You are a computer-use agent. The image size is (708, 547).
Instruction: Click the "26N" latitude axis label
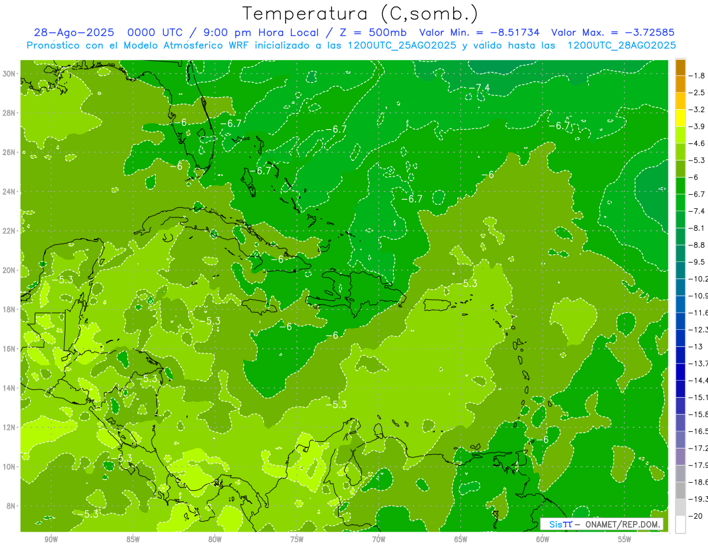pyautogui.click(x=9, y=152)
